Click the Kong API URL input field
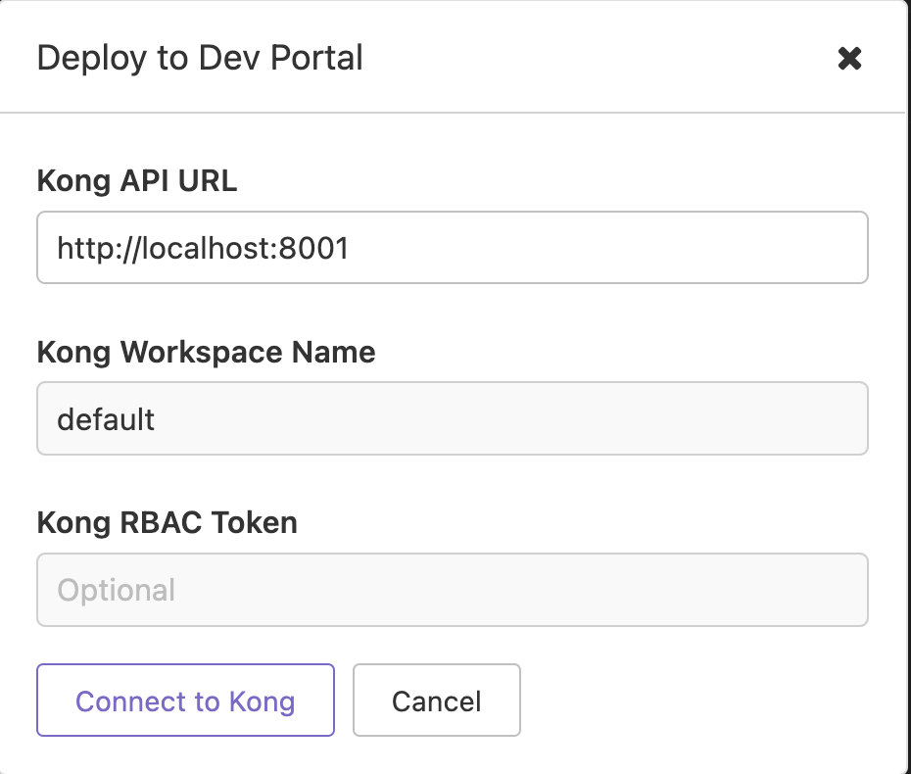The width and height of the screenshot is (911, 774). point(453,248)
